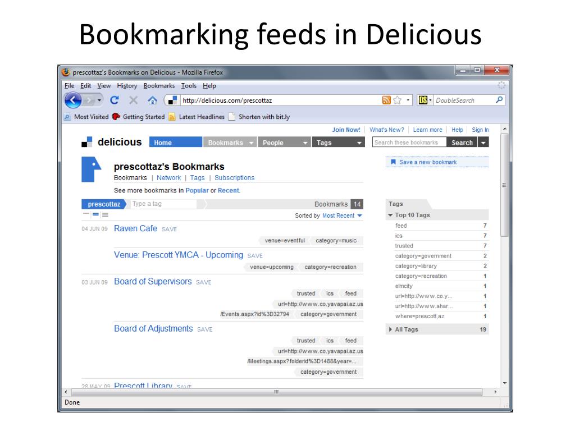Click the Firefox Back arrow button
The height and width of the screenshot is (431, 575).
point(73,100)
